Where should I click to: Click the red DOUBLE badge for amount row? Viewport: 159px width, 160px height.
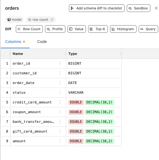click(76, 141)
